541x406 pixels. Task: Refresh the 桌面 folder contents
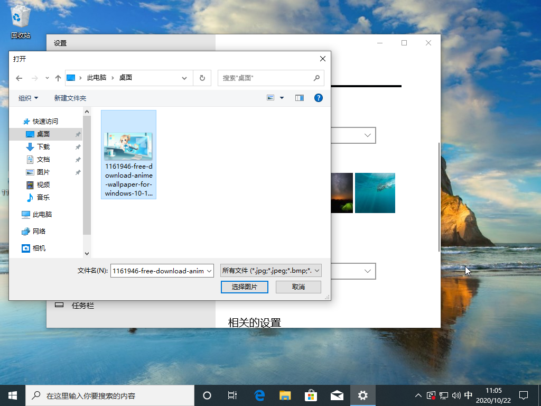202,78
